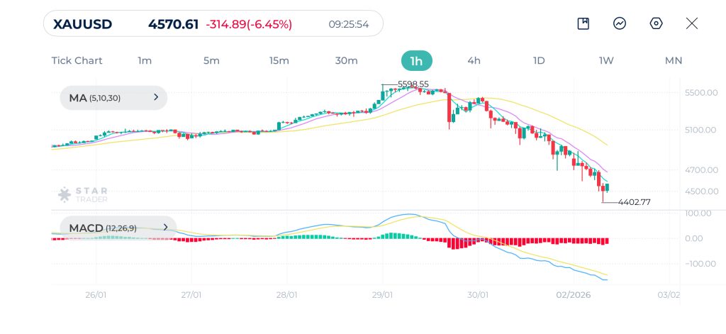Select the 1D timeframe
The width and height of the screenshot is (726, 334).
coord(539,61)
